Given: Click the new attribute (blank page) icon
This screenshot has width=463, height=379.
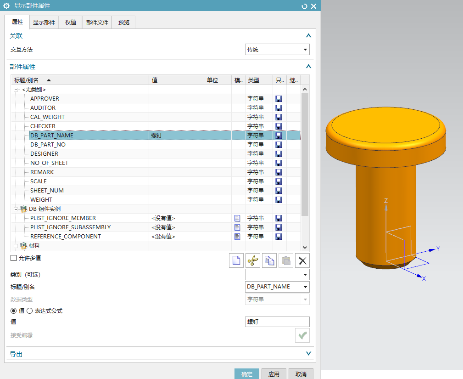Looking at the screenshot, I should [236, 260].
